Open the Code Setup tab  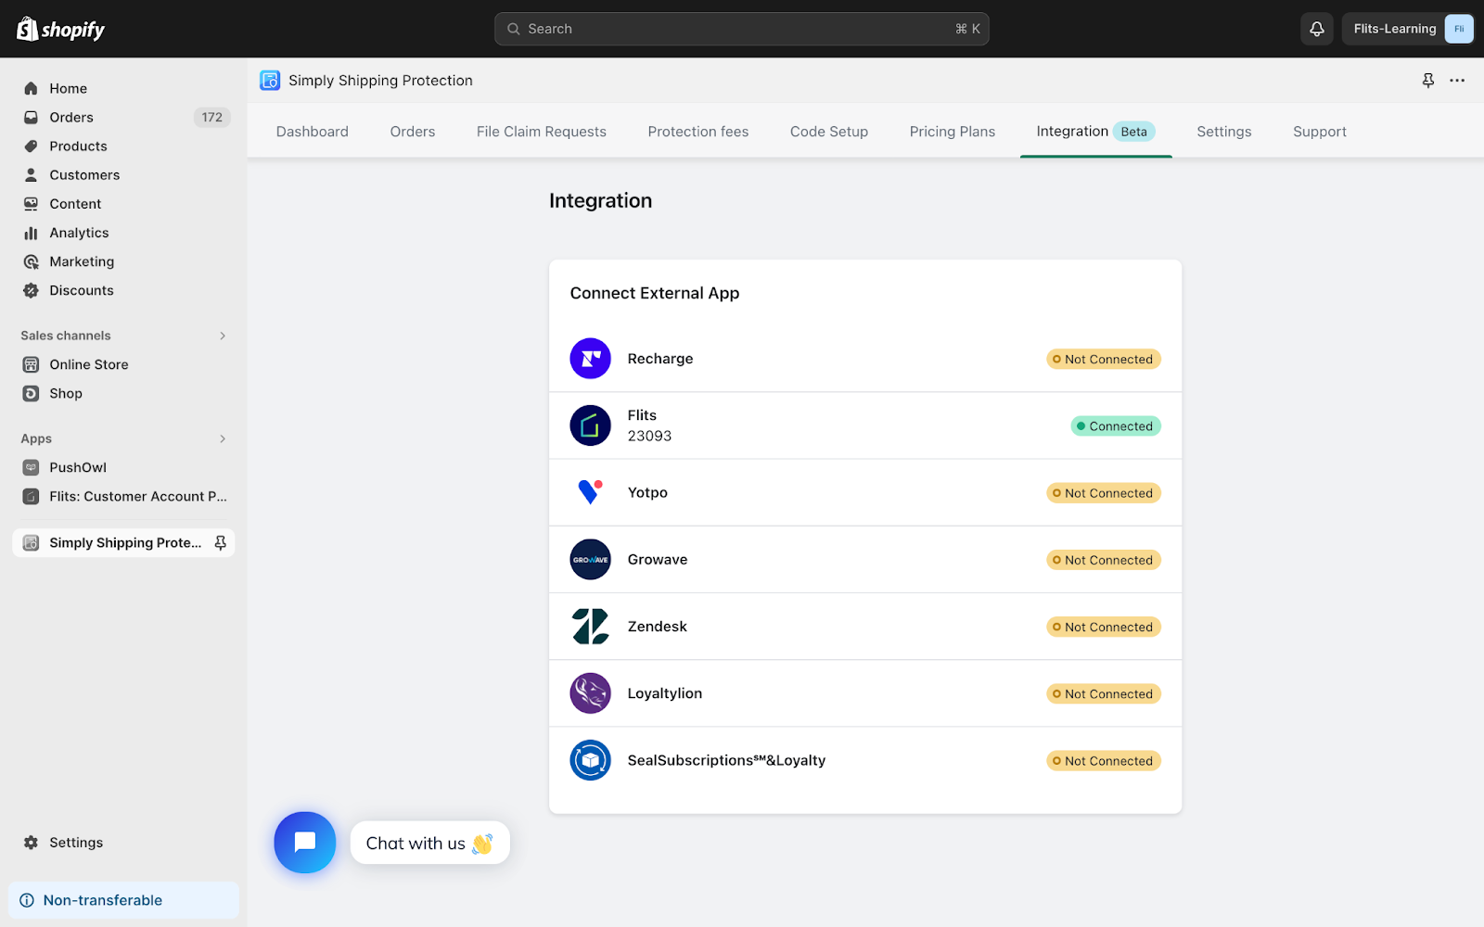point(829,132)
